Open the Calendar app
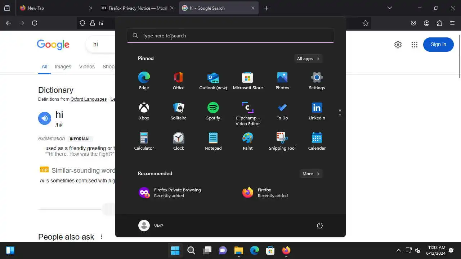Screen dimensions: 461x259 pyautogui.click(x=317, y=141)
